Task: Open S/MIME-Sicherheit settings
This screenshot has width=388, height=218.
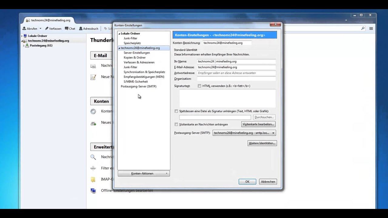Action: (x=135, y=82)
